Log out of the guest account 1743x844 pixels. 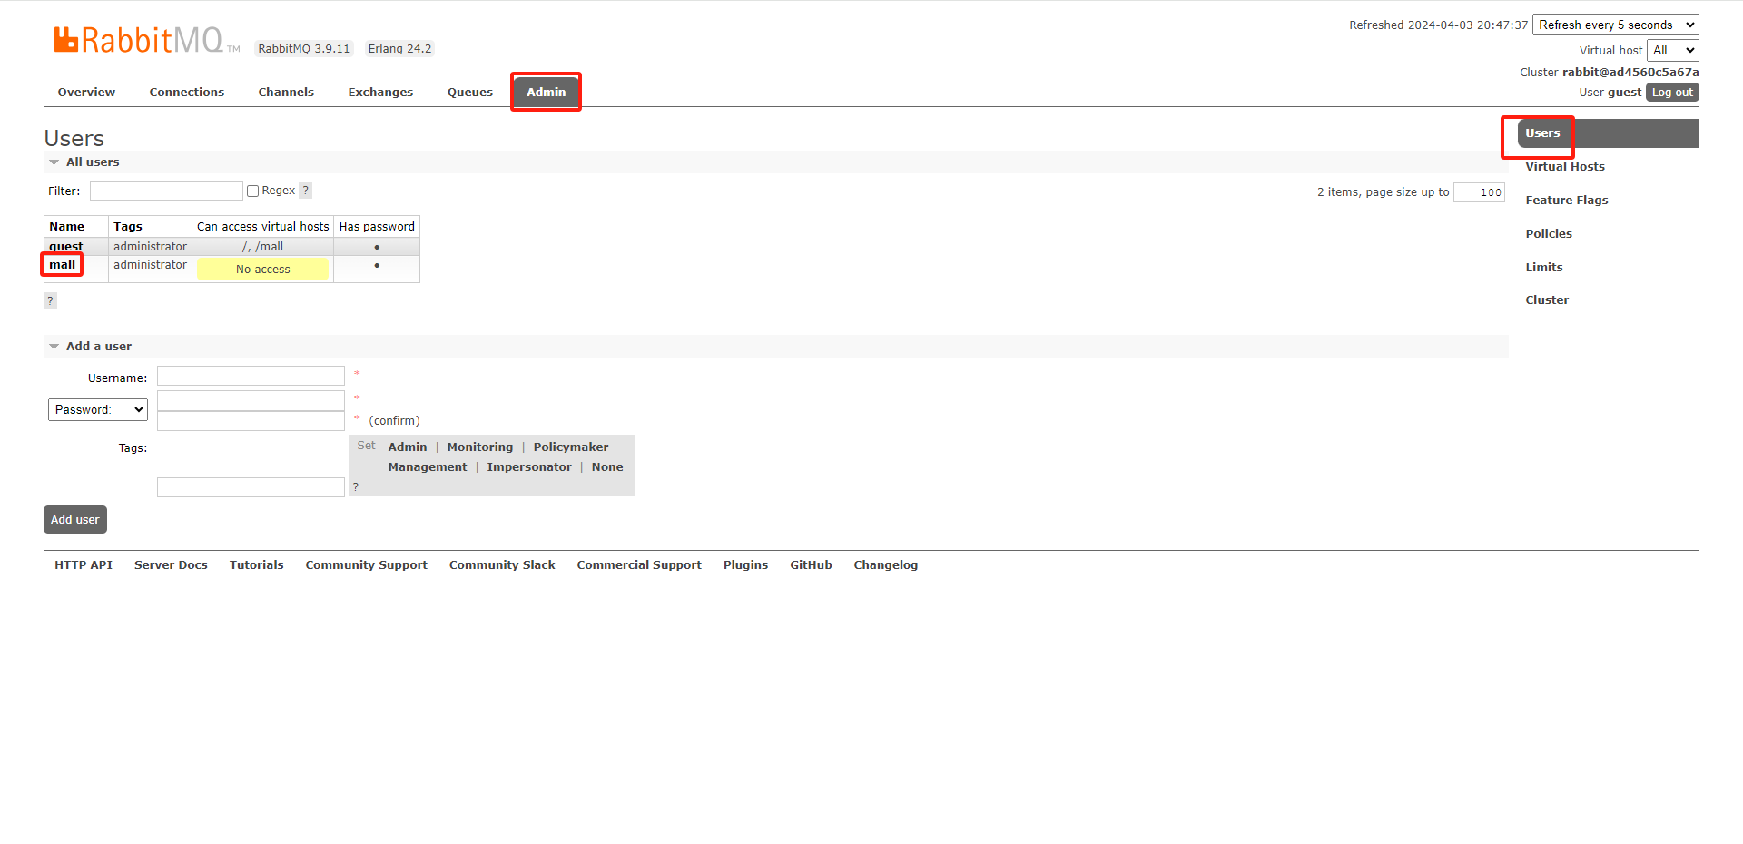point(1671,93)
